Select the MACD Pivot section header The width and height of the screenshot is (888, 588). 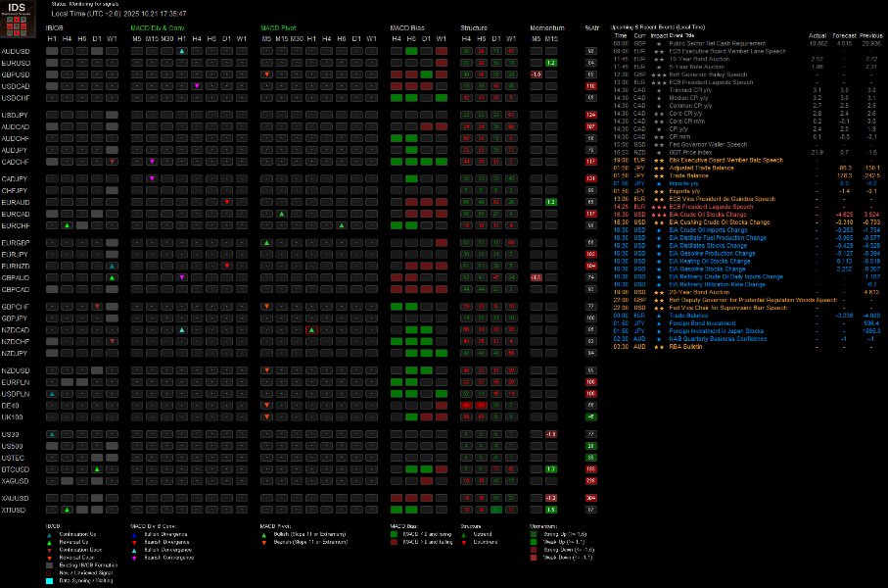tap(278, 27)
